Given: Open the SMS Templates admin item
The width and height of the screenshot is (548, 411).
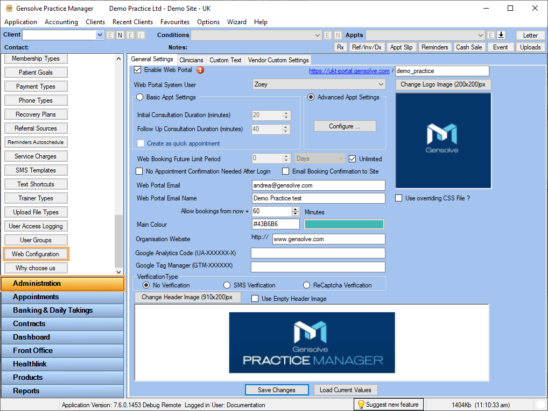Looking at the screenshot, I should [x=36, y=170].
